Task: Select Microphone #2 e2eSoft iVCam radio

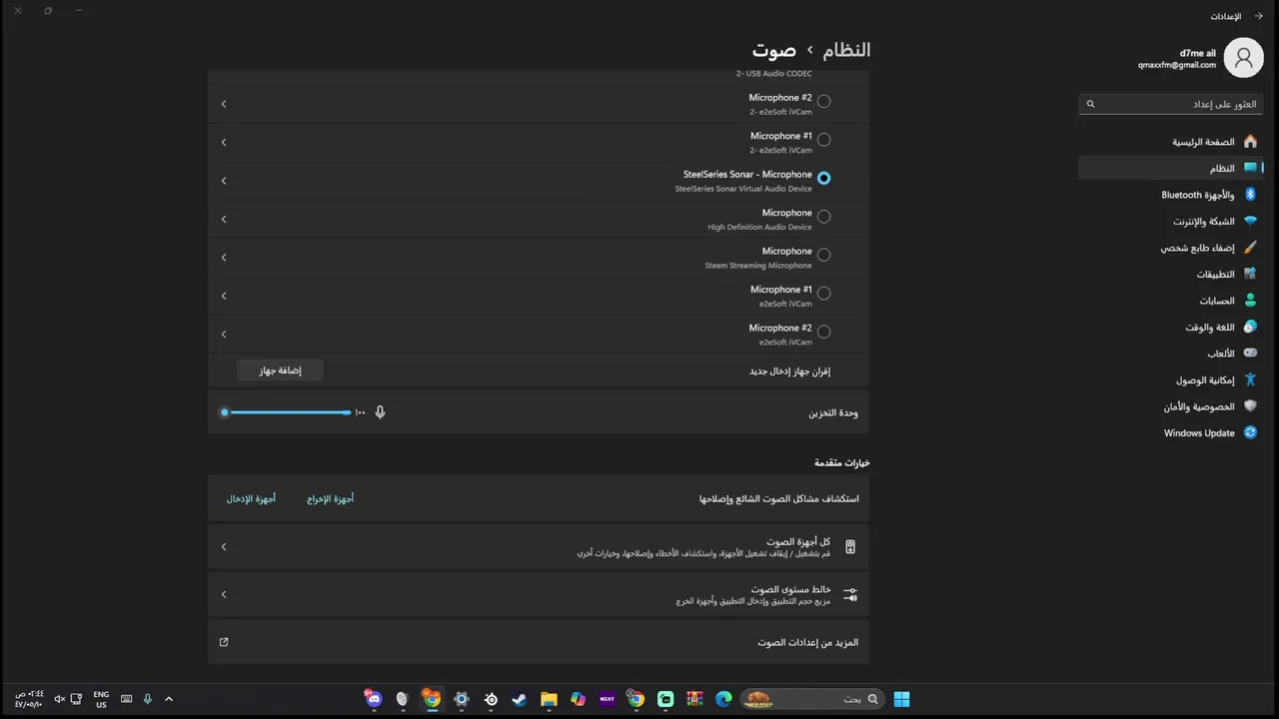Action: (x=823, y=332)
